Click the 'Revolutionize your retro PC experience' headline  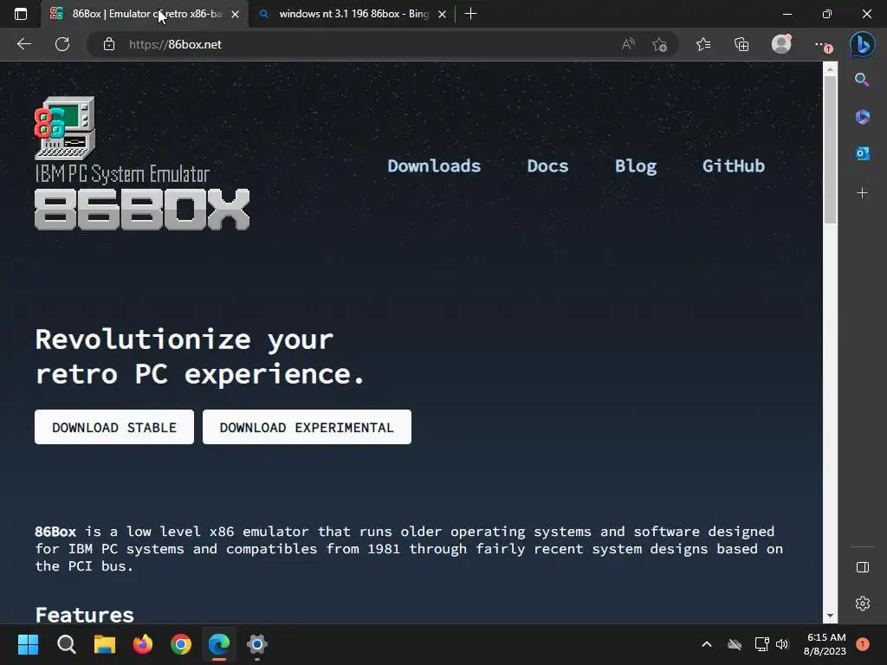pyautogui.click(x=200, y=357)
